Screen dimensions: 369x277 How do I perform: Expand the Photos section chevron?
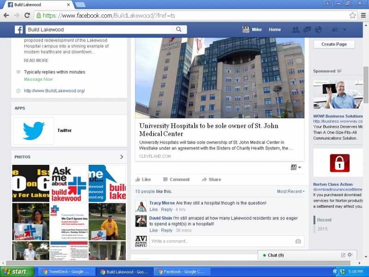pyautogui.click(x=122, y=157)
